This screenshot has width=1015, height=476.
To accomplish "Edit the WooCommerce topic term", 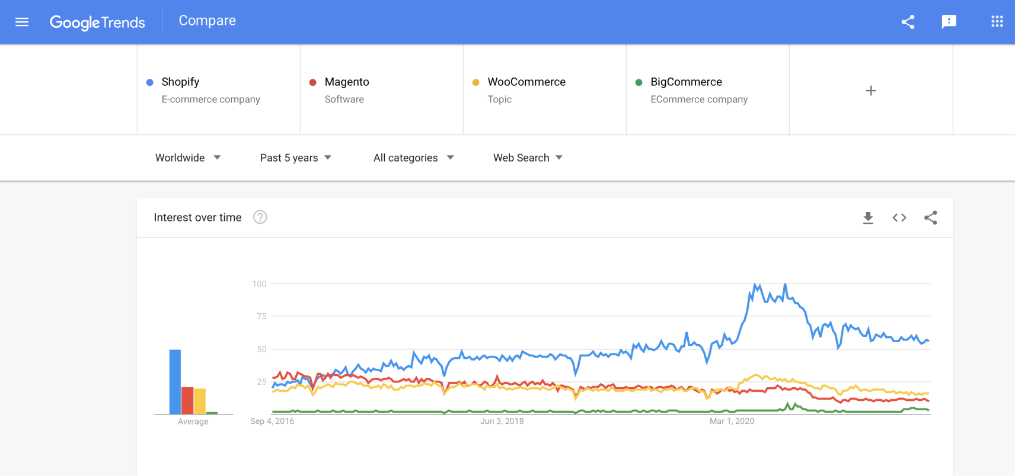I will (x=526, y=82).
